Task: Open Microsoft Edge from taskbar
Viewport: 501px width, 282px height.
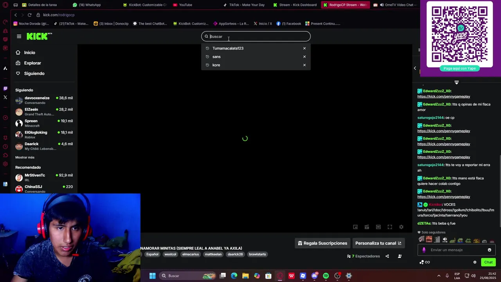Action: (x=234, y=276)
